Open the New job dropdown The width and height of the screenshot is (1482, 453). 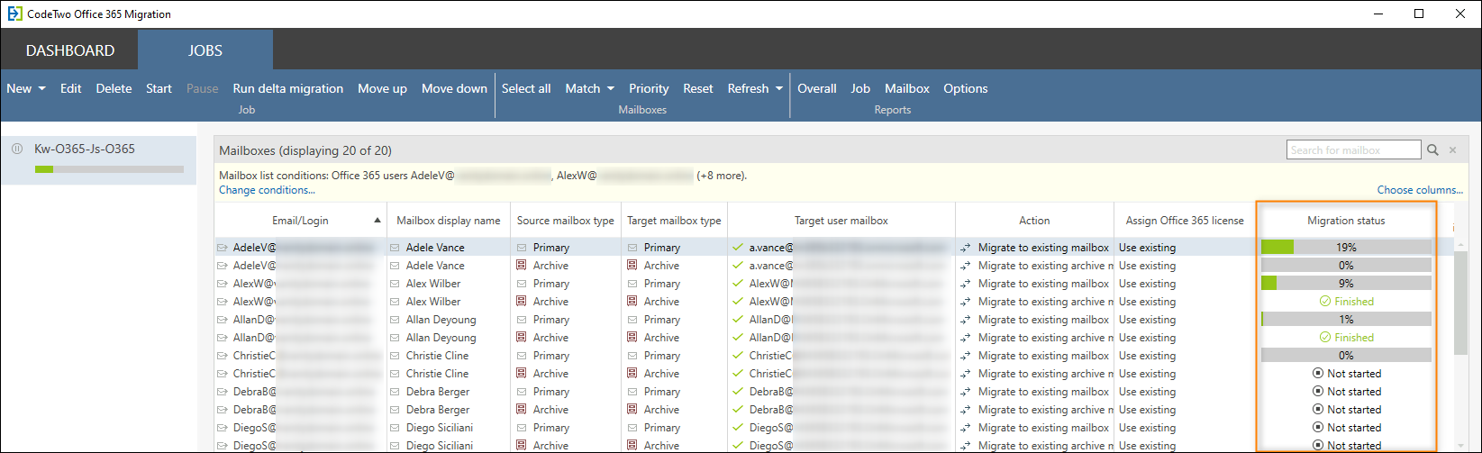pos(26,88)
